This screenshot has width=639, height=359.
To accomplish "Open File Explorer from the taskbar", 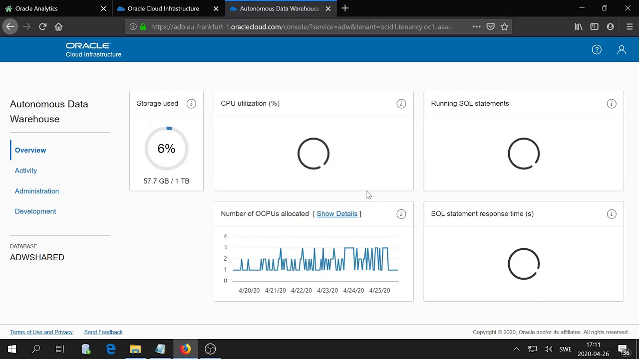I will pyautogui.click(x=135, y=349).
